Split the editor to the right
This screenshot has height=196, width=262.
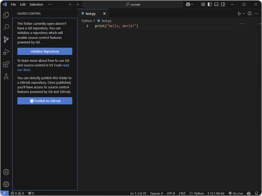(x=250, y=14)
